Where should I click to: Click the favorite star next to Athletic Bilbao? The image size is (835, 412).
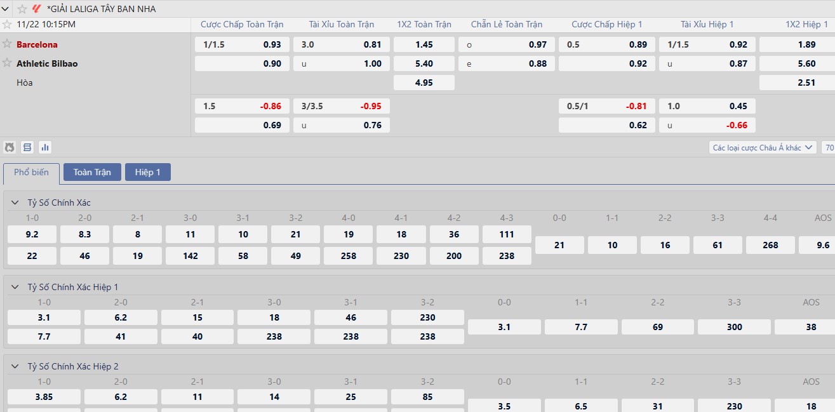pos(7,63)
